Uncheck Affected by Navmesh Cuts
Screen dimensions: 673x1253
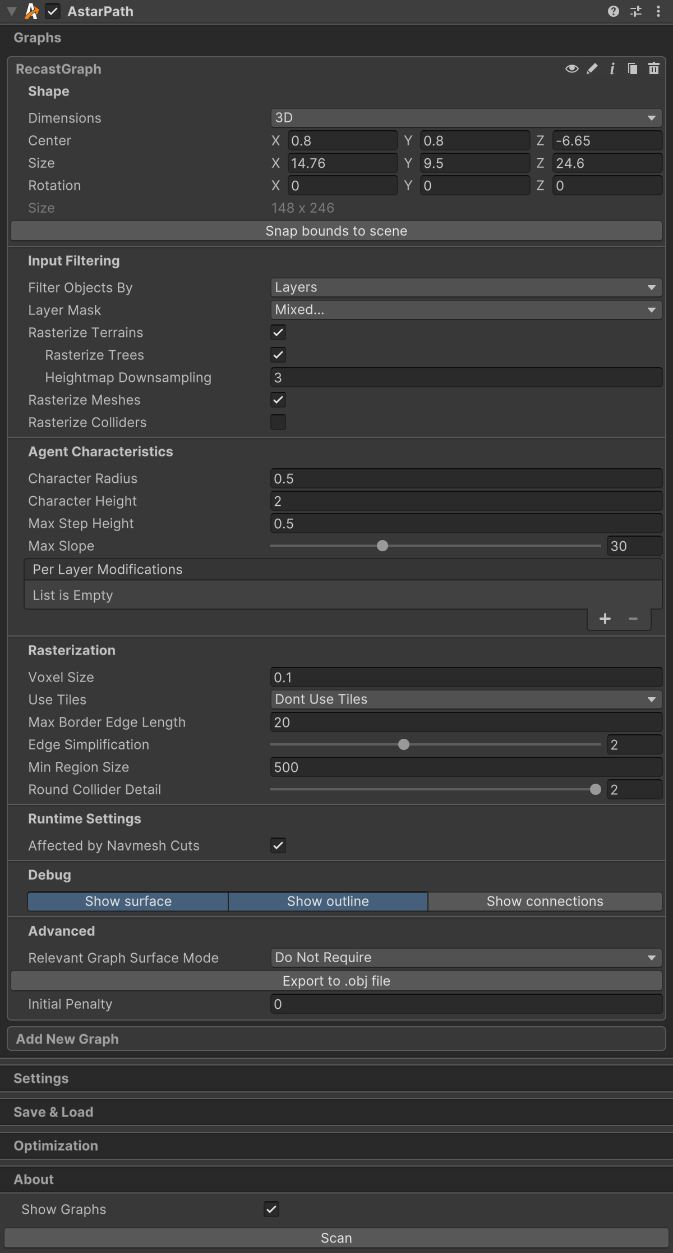[x=278, y=845]
